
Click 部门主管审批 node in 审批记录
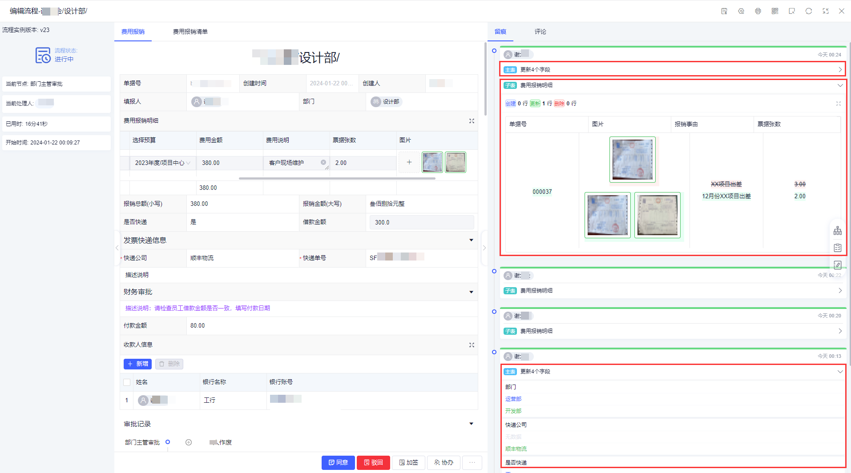point(142,442)
